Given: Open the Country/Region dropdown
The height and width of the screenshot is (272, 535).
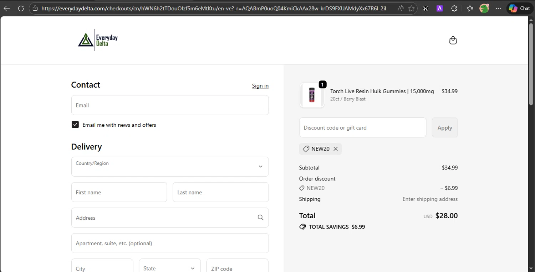Looking at the screenshot, I should 170,167.
